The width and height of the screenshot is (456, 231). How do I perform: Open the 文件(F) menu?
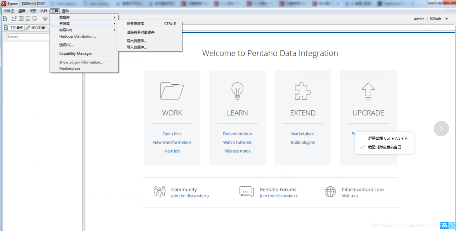(9, 11)
